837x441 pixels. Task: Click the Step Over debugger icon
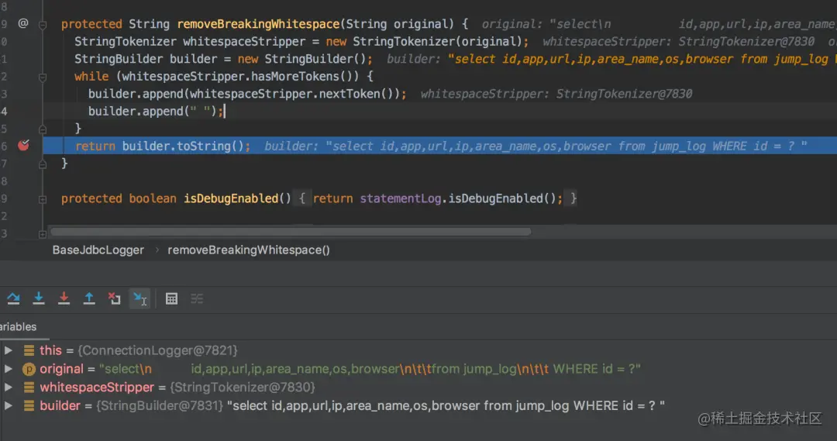13,298
